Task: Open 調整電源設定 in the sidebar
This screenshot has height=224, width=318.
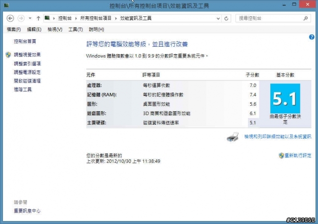Action: coord(27,72)
